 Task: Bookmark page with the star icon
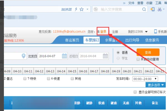(82, 9)
